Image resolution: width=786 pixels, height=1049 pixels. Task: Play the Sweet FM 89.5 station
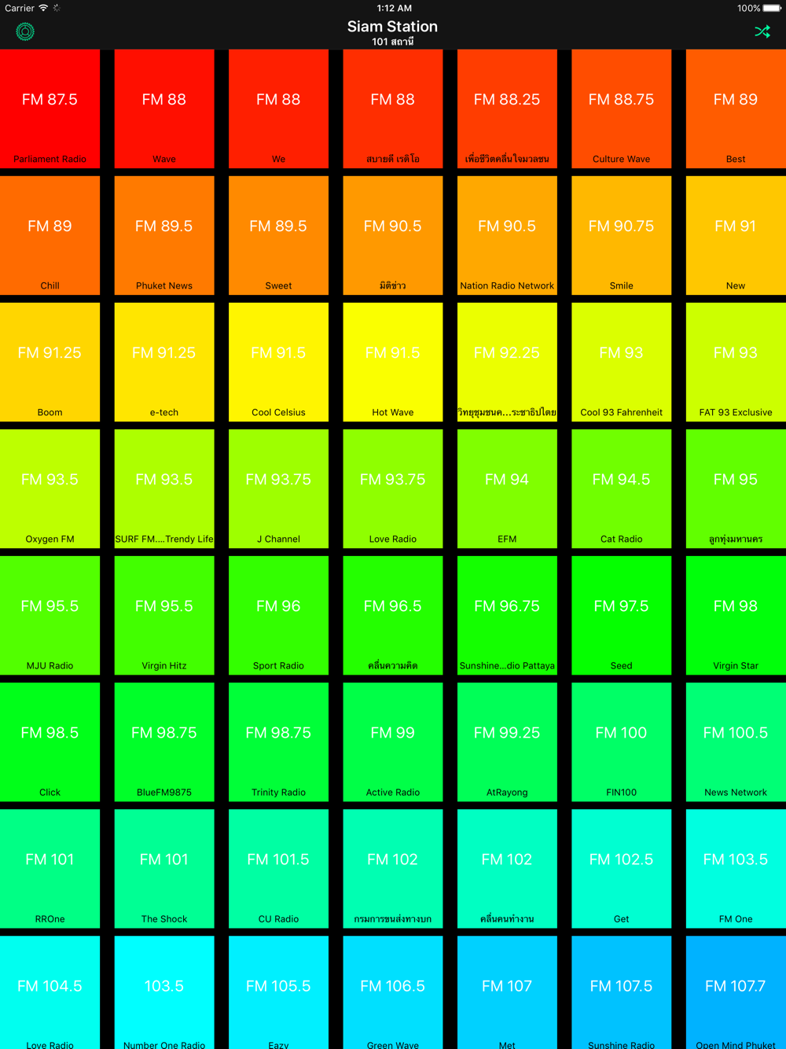pos(278,235)
